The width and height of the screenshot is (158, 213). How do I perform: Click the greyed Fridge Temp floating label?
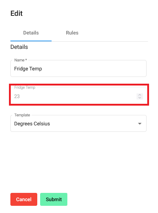pyautogui.click(x=25, y=87)
